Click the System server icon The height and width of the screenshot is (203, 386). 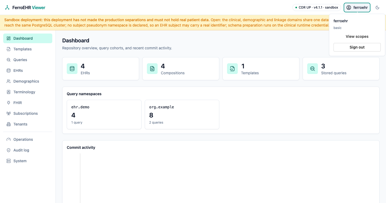point(9,161)
